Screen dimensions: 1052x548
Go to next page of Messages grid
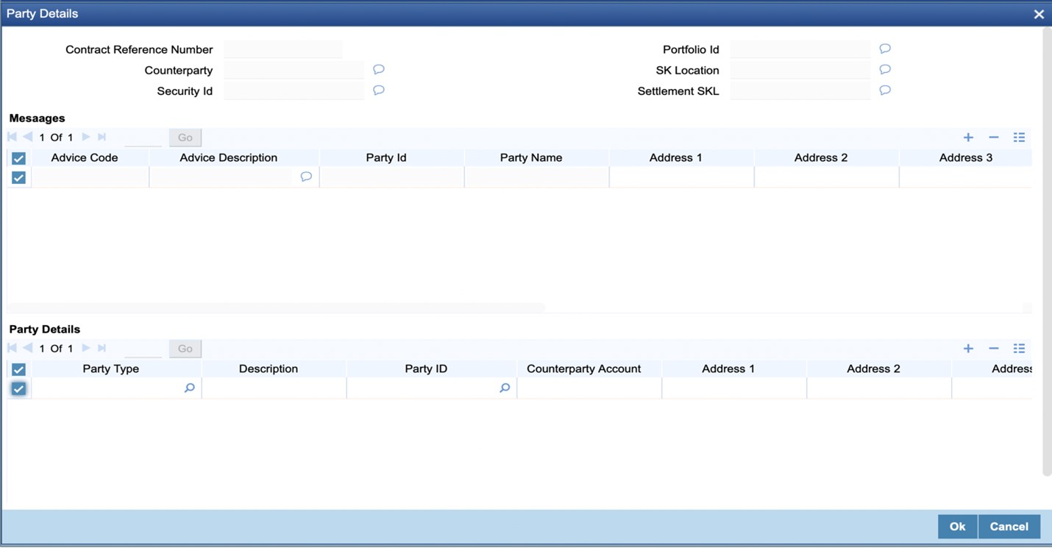[x=86, y=137]
